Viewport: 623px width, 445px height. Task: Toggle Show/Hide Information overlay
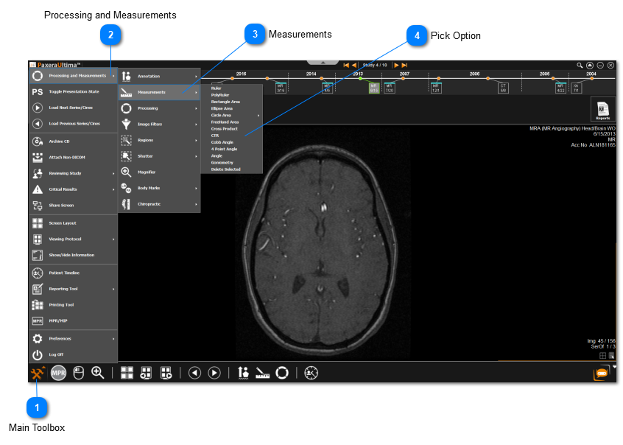coord(71,255)
